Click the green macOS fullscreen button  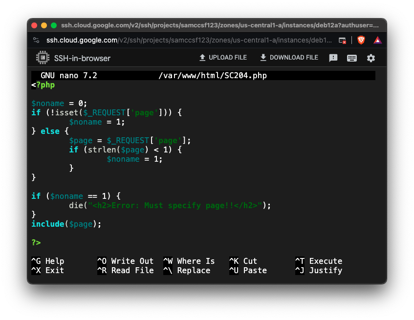(x=54, y=25)
